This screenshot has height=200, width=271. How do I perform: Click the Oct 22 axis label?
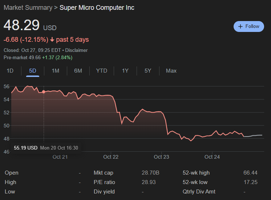coord(111,157)
